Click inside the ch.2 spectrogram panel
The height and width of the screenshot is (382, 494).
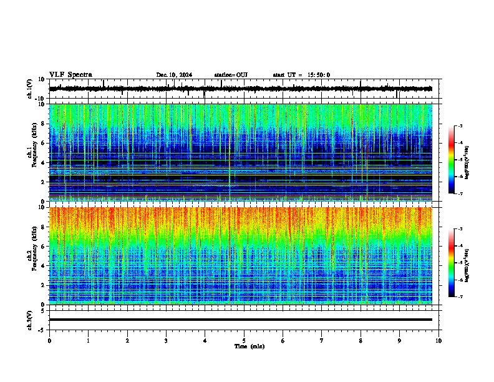pos(241,256)
